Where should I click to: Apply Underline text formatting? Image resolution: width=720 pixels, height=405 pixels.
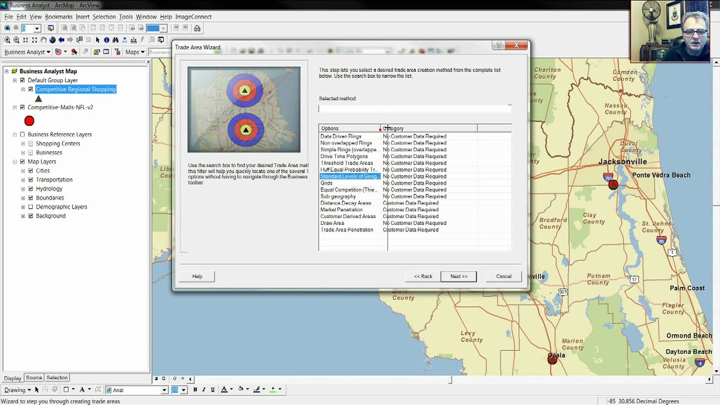[x=213, y=390]
